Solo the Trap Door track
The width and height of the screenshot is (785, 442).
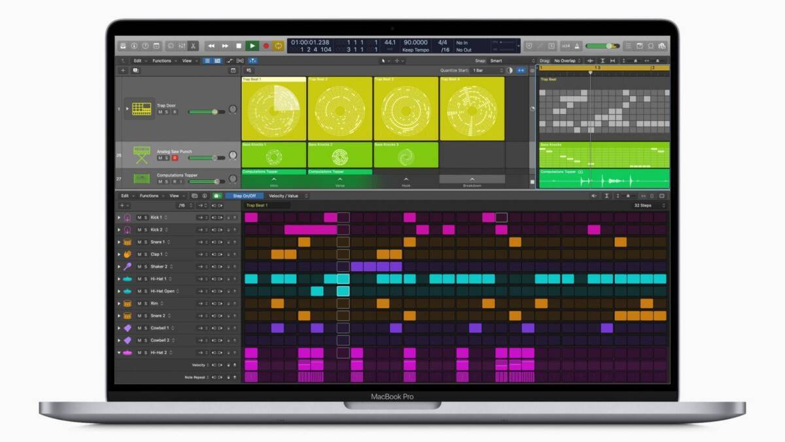point(166,112)
